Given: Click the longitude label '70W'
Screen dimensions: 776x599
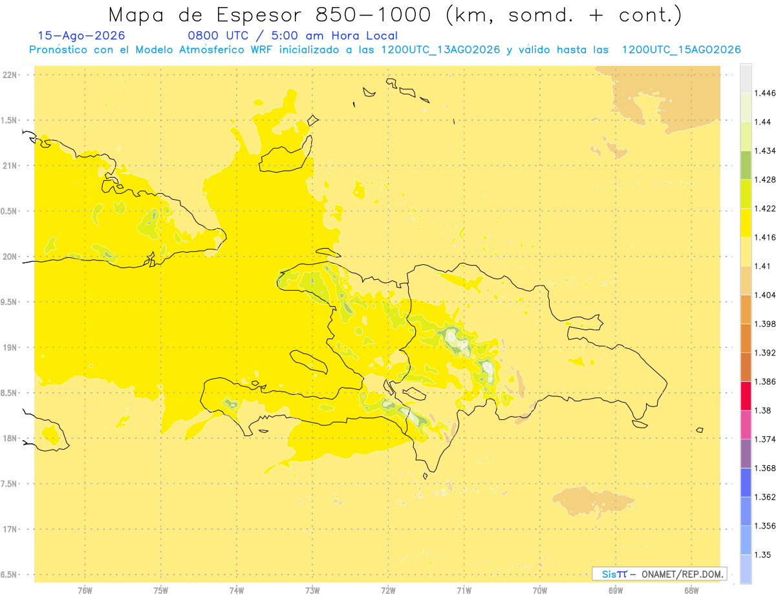Looking at the screenshot, I should tap(540, 590).
